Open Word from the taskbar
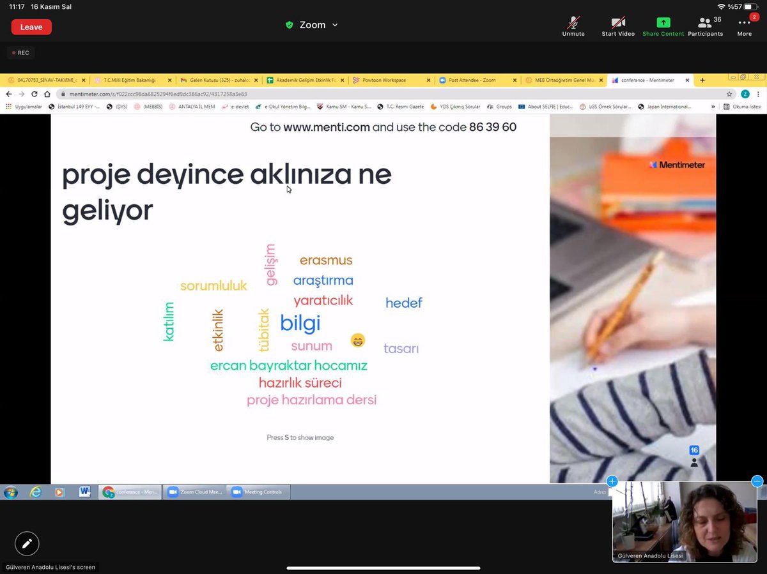Viewport: 767px width, 574px height. tap(84, 492)
